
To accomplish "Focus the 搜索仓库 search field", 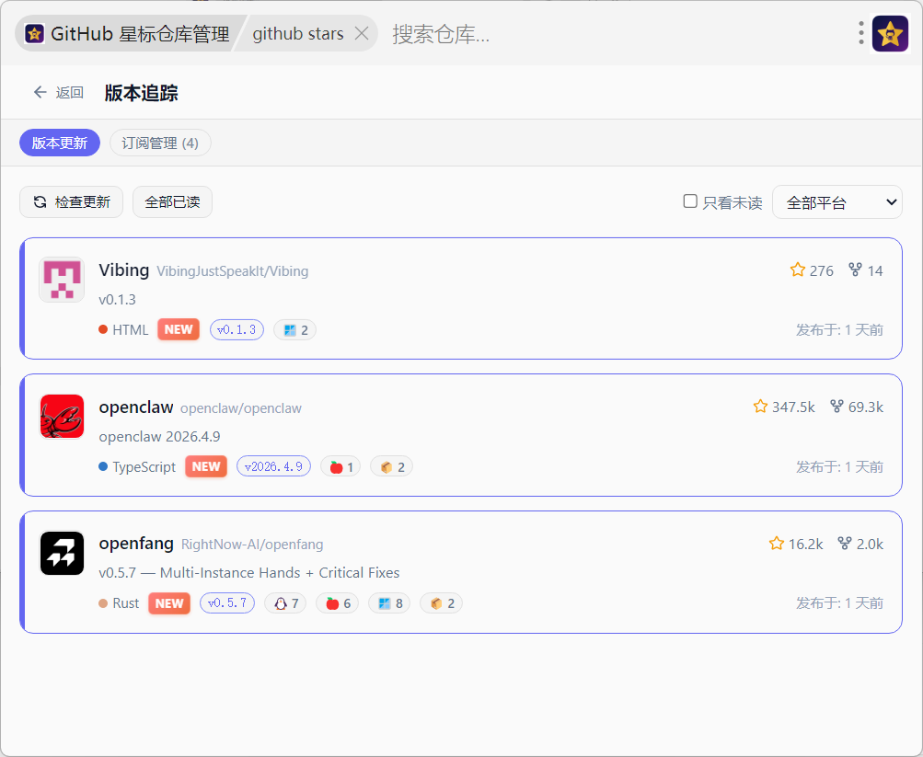I will 612,33.
